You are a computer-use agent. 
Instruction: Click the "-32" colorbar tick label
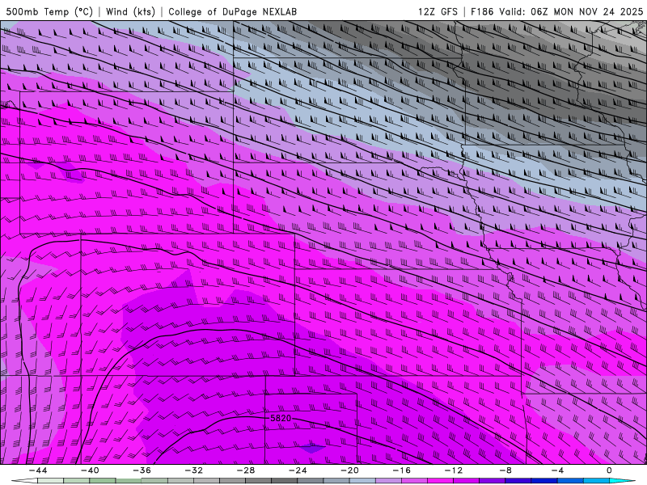(194, 470)
